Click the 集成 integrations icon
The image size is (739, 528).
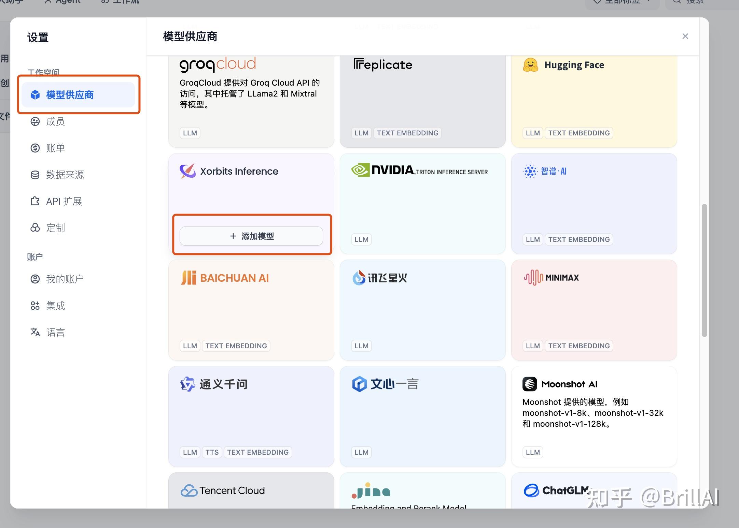click(35, 306)
